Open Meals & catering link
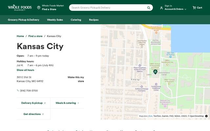The image size is (210, 131). (x=67, y=103)
